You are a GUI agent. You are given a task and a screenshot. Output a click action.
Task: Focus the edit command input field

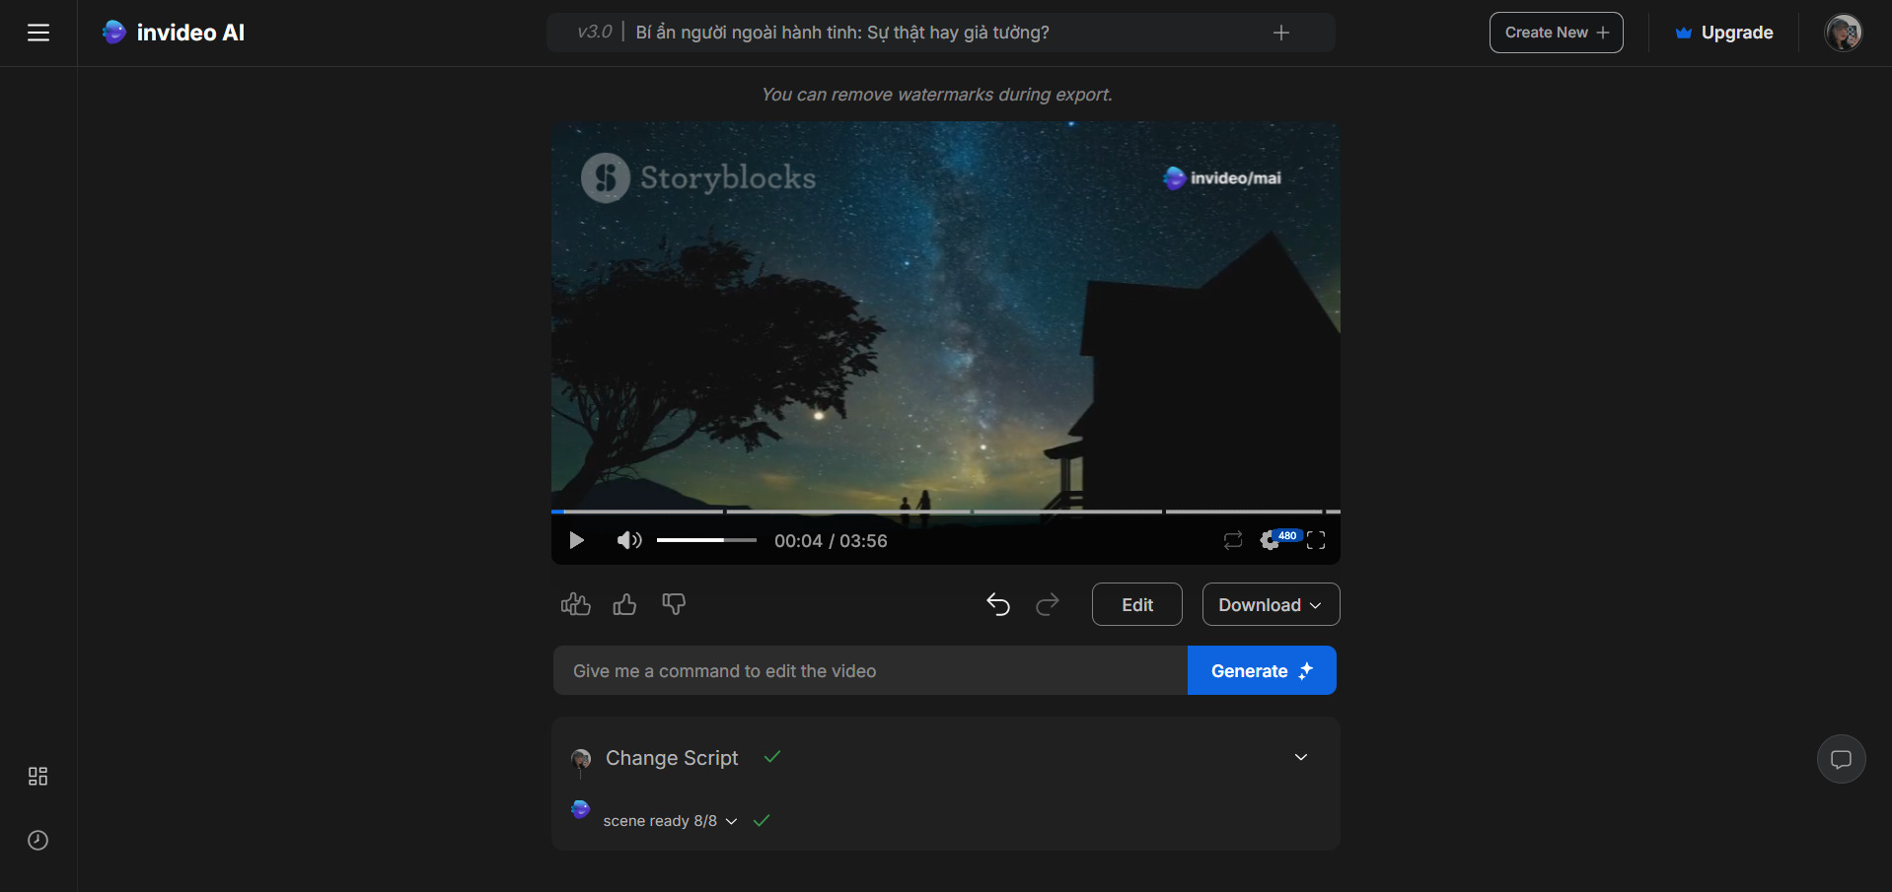(x=870, y=670)
